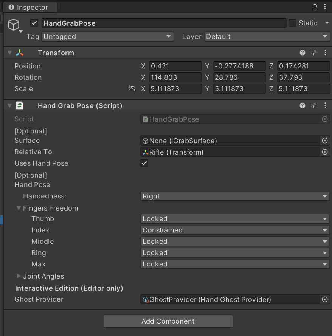Open the Tag dropdown showing Untagged
This screenshot has height=336, width=332.
point(108,37)
